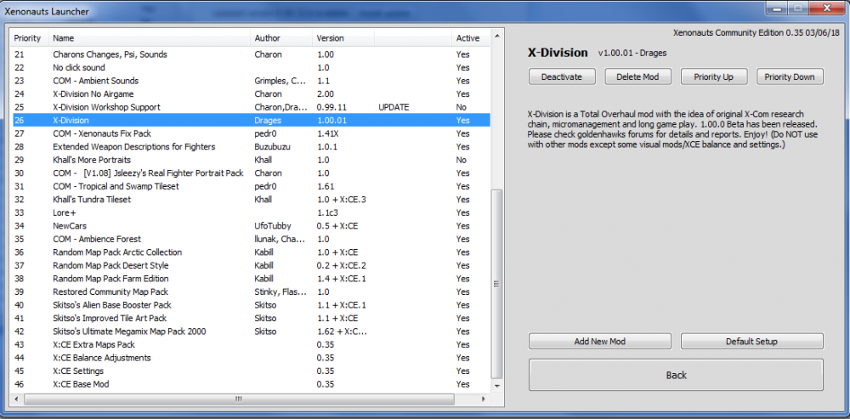Click version '1.61' of Tropical Tileset
Image resolution: width=850 pixels, height=419 pixels.
[x=324, y=186]
